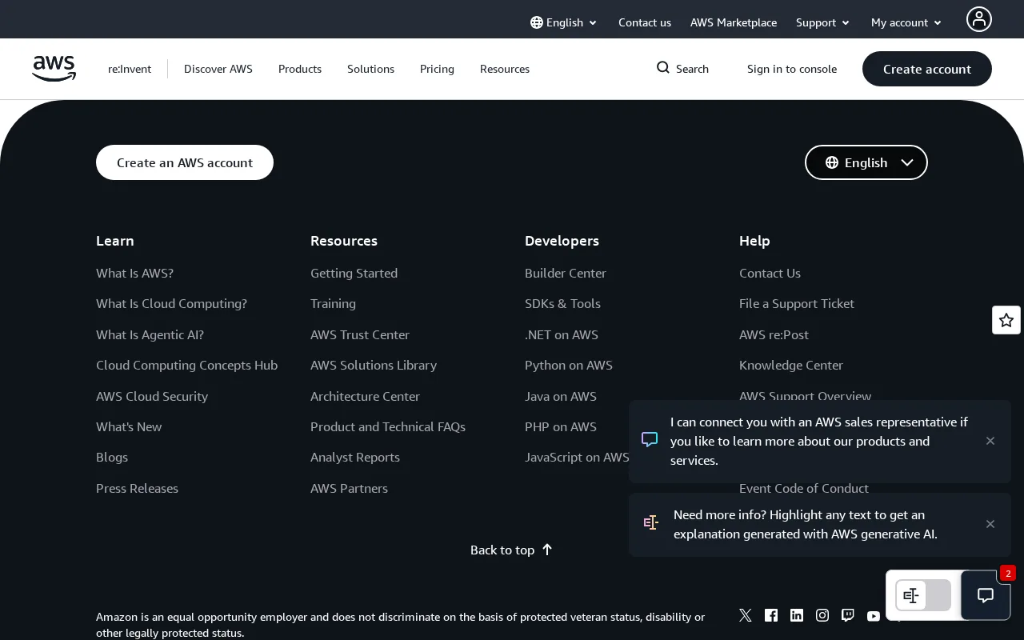
Task: Open the Python on AWS link
Action: pos(569,365)
